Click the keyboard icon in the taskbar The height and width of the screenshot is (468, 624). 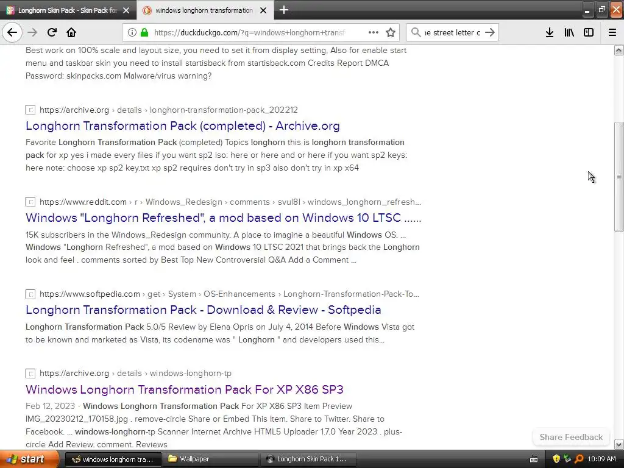click(x=534, y=459)
